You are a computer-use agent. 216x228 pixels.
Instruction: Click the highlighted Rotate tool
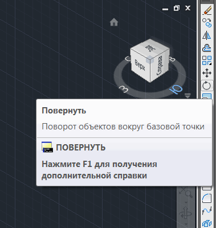[207, 85]
